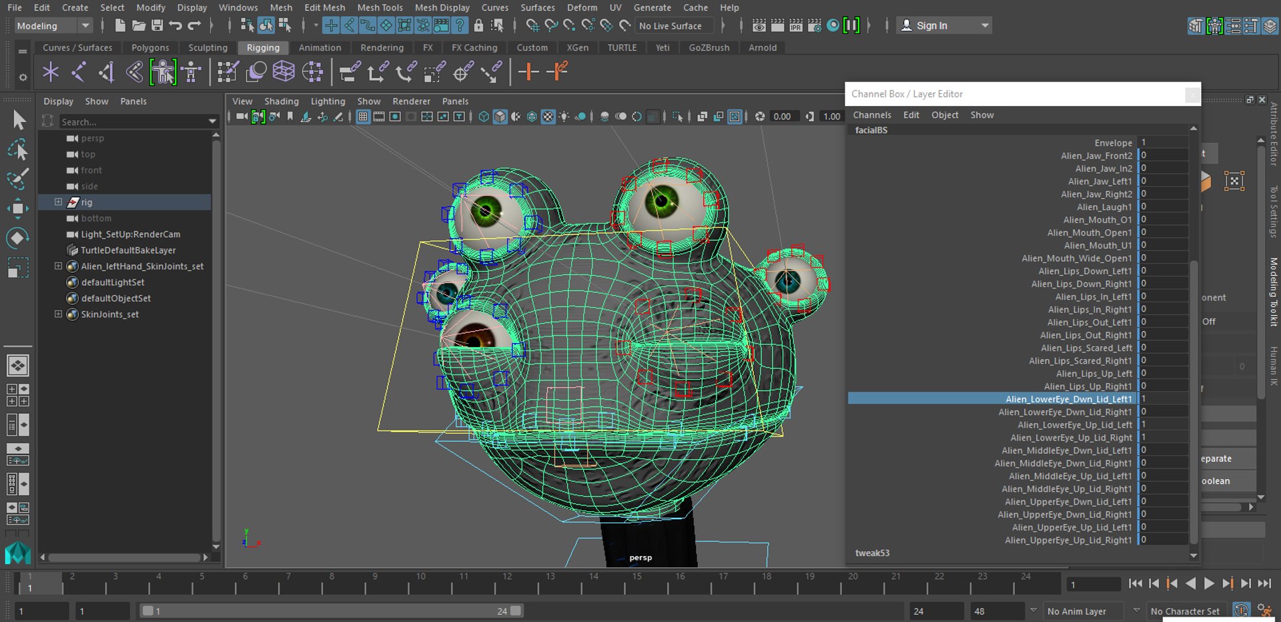Click the Orient Constraint shelf icon
This screenshot has width=1281, height=622.
coord(406,71)
